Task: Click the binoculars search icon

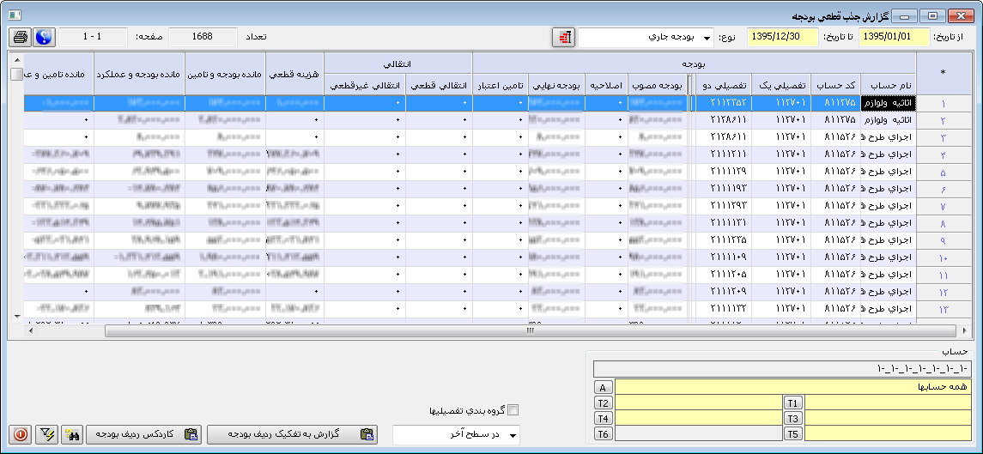Action: pyautogui.click(x=71, y=435)
